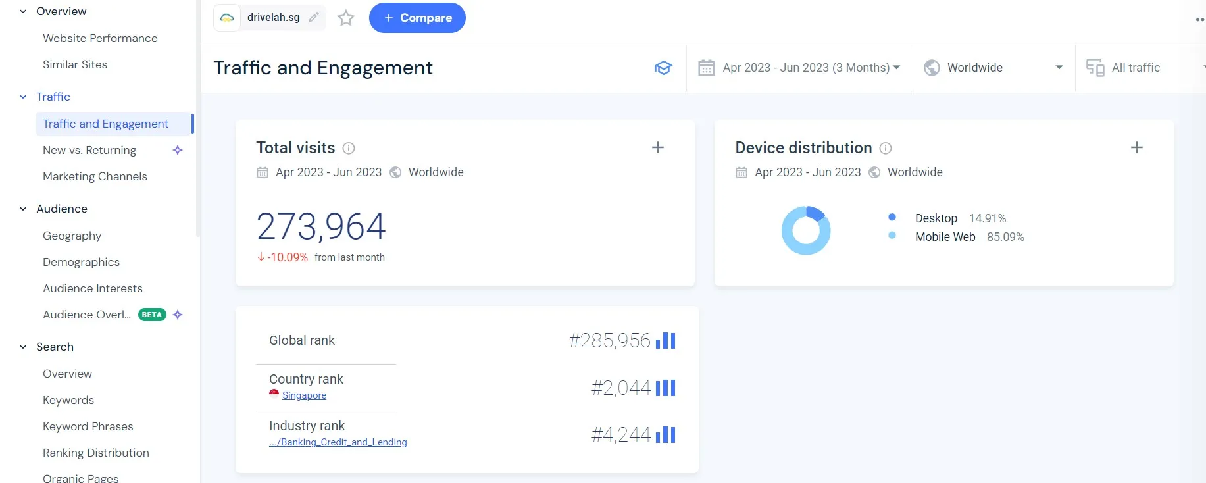Viewport: 1206px width, 483px height.
Task: Click the info icon next to Total visits
Action: coord(349,149)
